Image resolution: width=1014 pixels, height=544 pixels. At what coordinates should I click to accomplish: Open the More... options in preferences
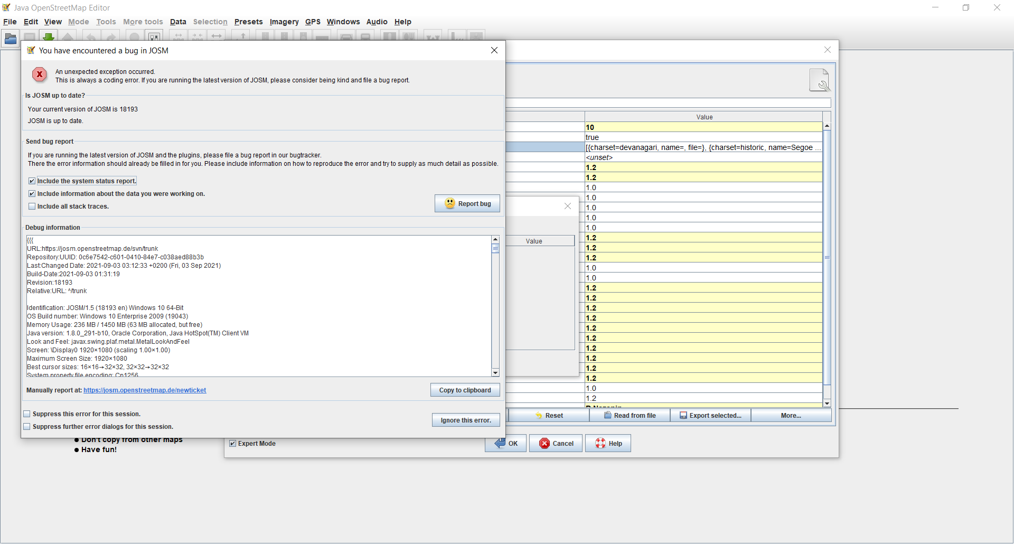point(791,416)
